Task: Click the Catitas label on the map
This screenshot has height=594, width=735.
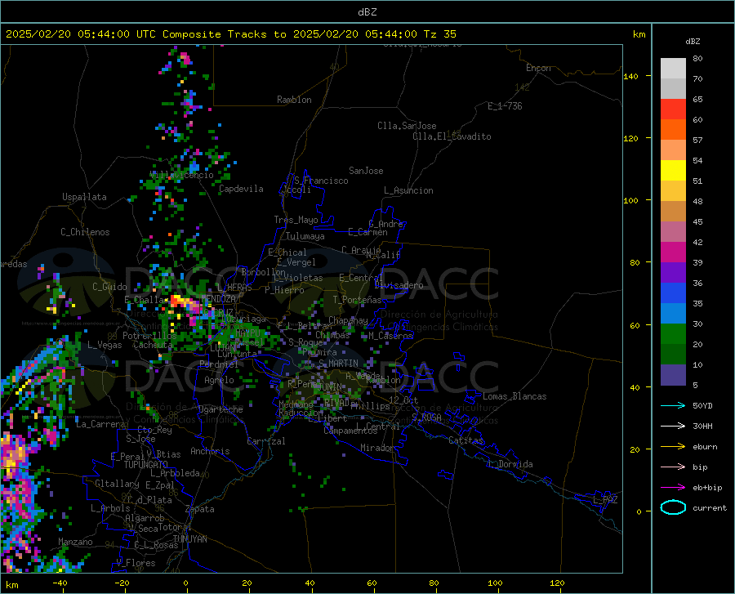Action: pyautogui.click(x=465, y=440)
